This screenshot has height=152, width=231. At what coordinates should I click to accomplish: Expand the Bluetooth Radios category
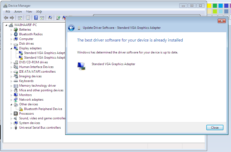point(11,34)
